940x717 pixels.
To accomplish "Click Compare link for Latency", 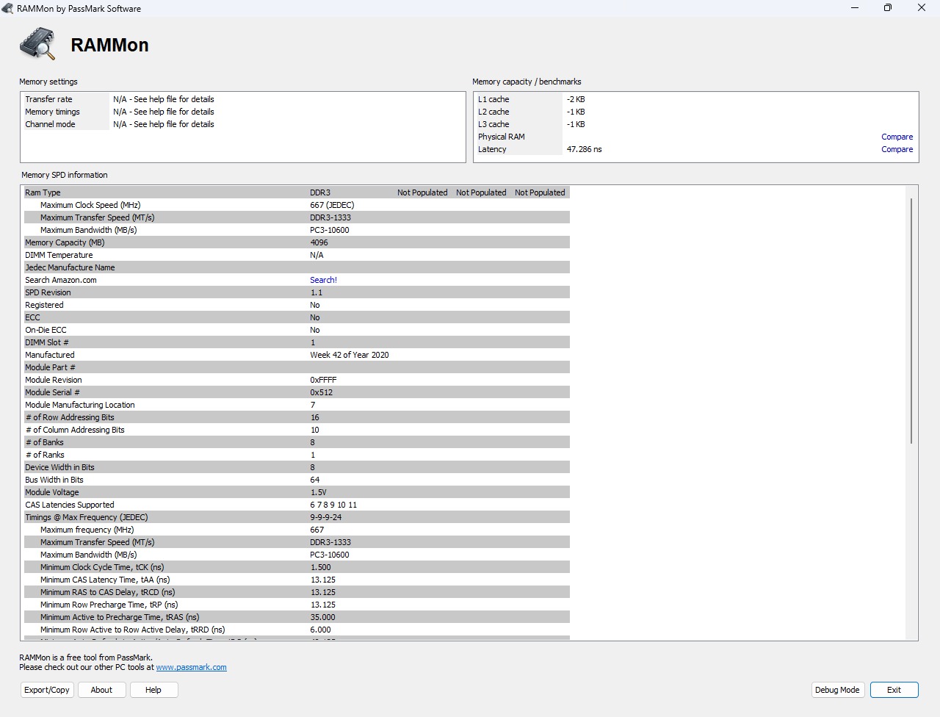I will [x=897, y=149].
